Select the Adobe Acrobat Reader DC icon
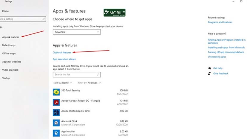 click(56, 103)
